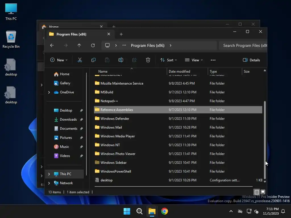Add a new tab in front window

click(121, 34)
